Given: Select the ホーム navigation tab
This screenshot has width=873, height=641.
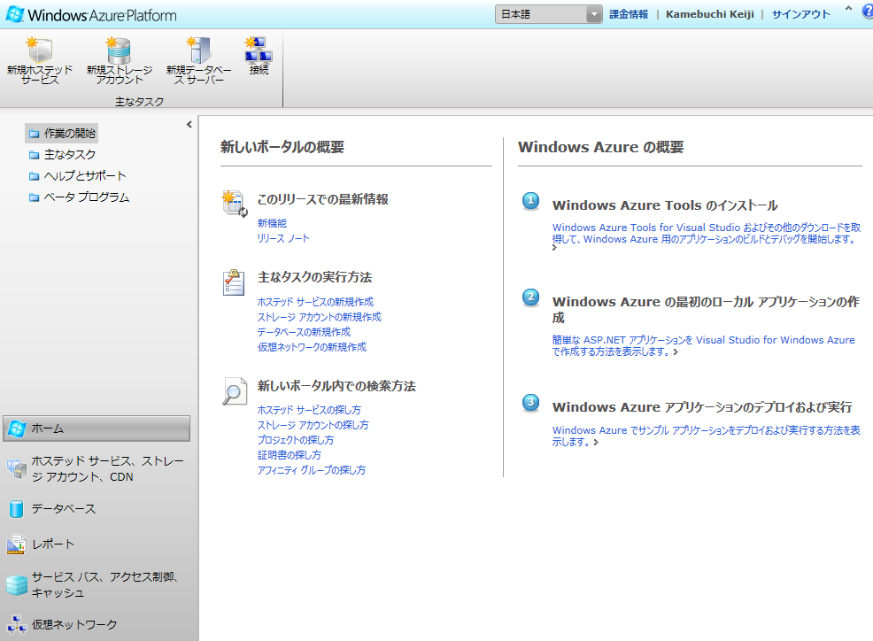Looking at the screenshot, I should click(96, 429).
